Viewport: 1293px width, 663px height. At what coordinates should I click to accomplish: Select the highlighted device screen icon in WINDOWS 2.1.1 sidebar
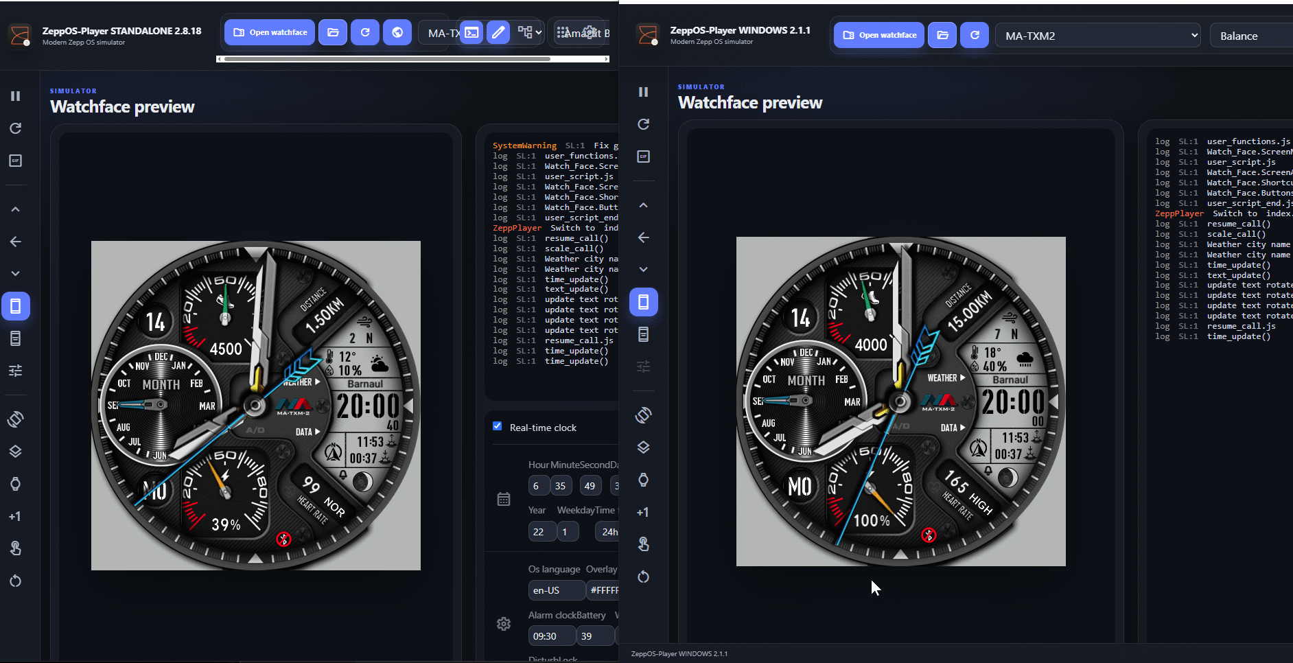643,302
